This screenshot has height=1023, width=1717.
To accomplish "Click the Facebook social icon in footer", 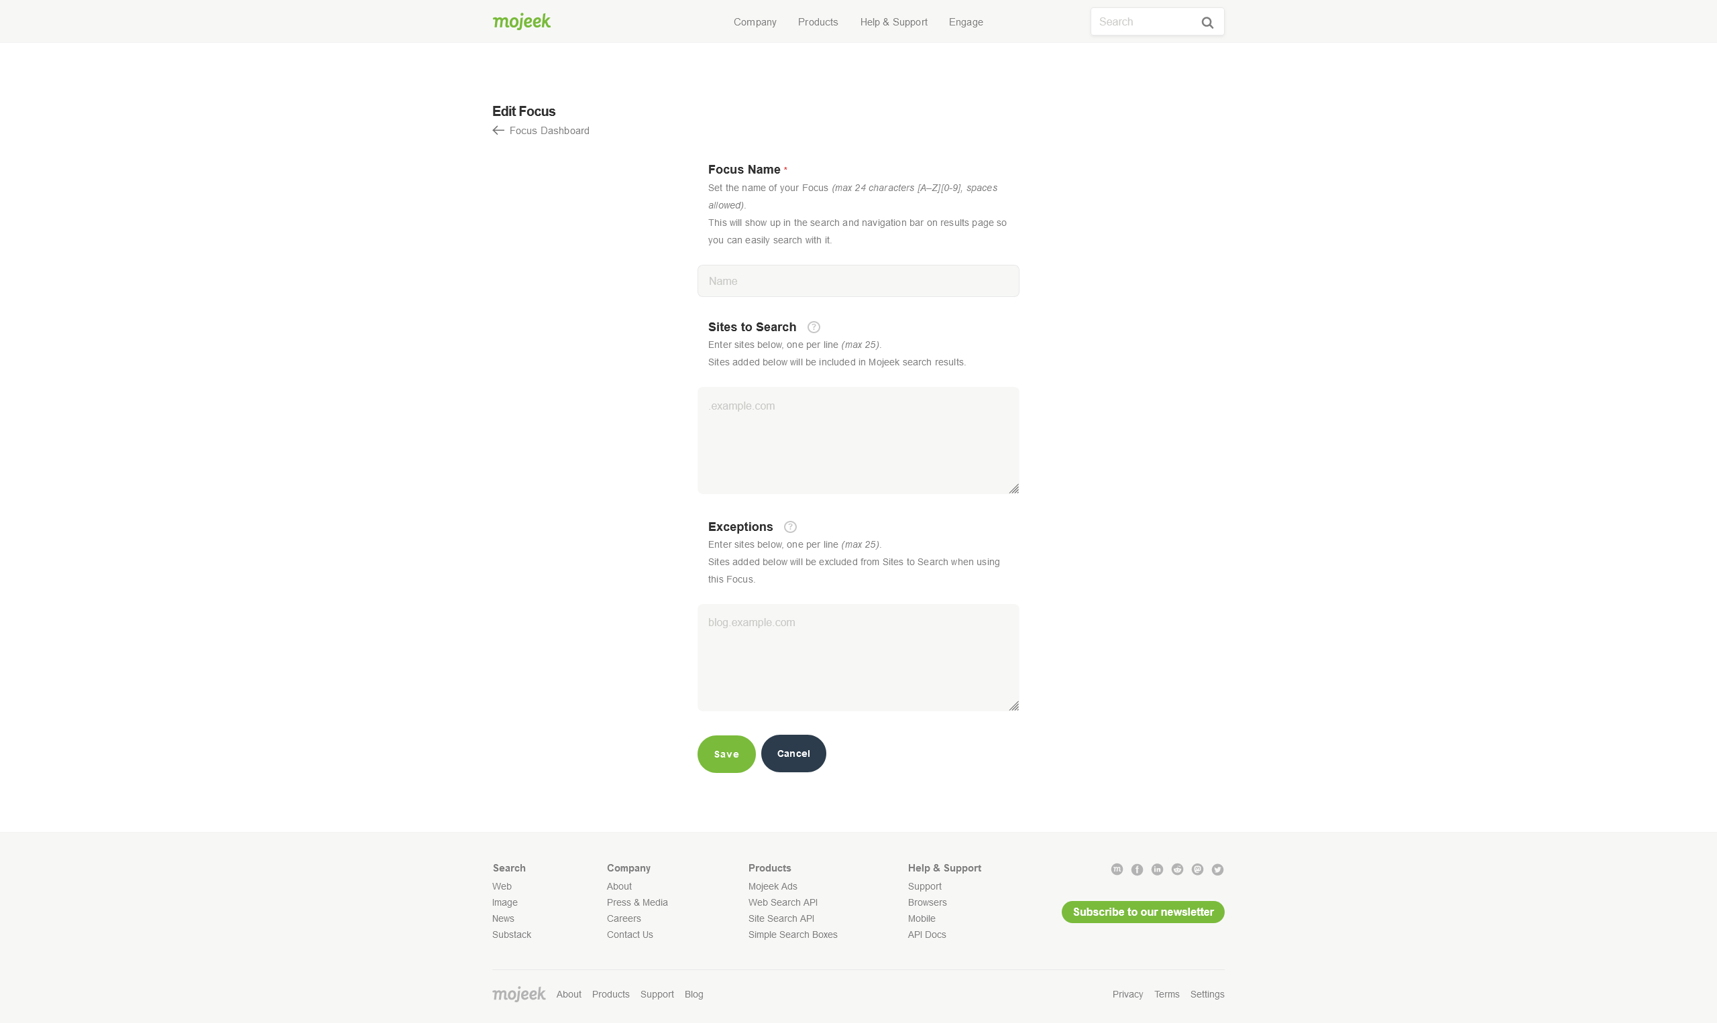I will tap(1138, 869).
